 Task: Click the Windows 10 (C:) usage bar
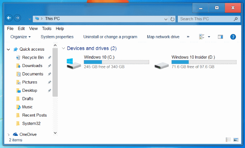click(x=117, y=62)
